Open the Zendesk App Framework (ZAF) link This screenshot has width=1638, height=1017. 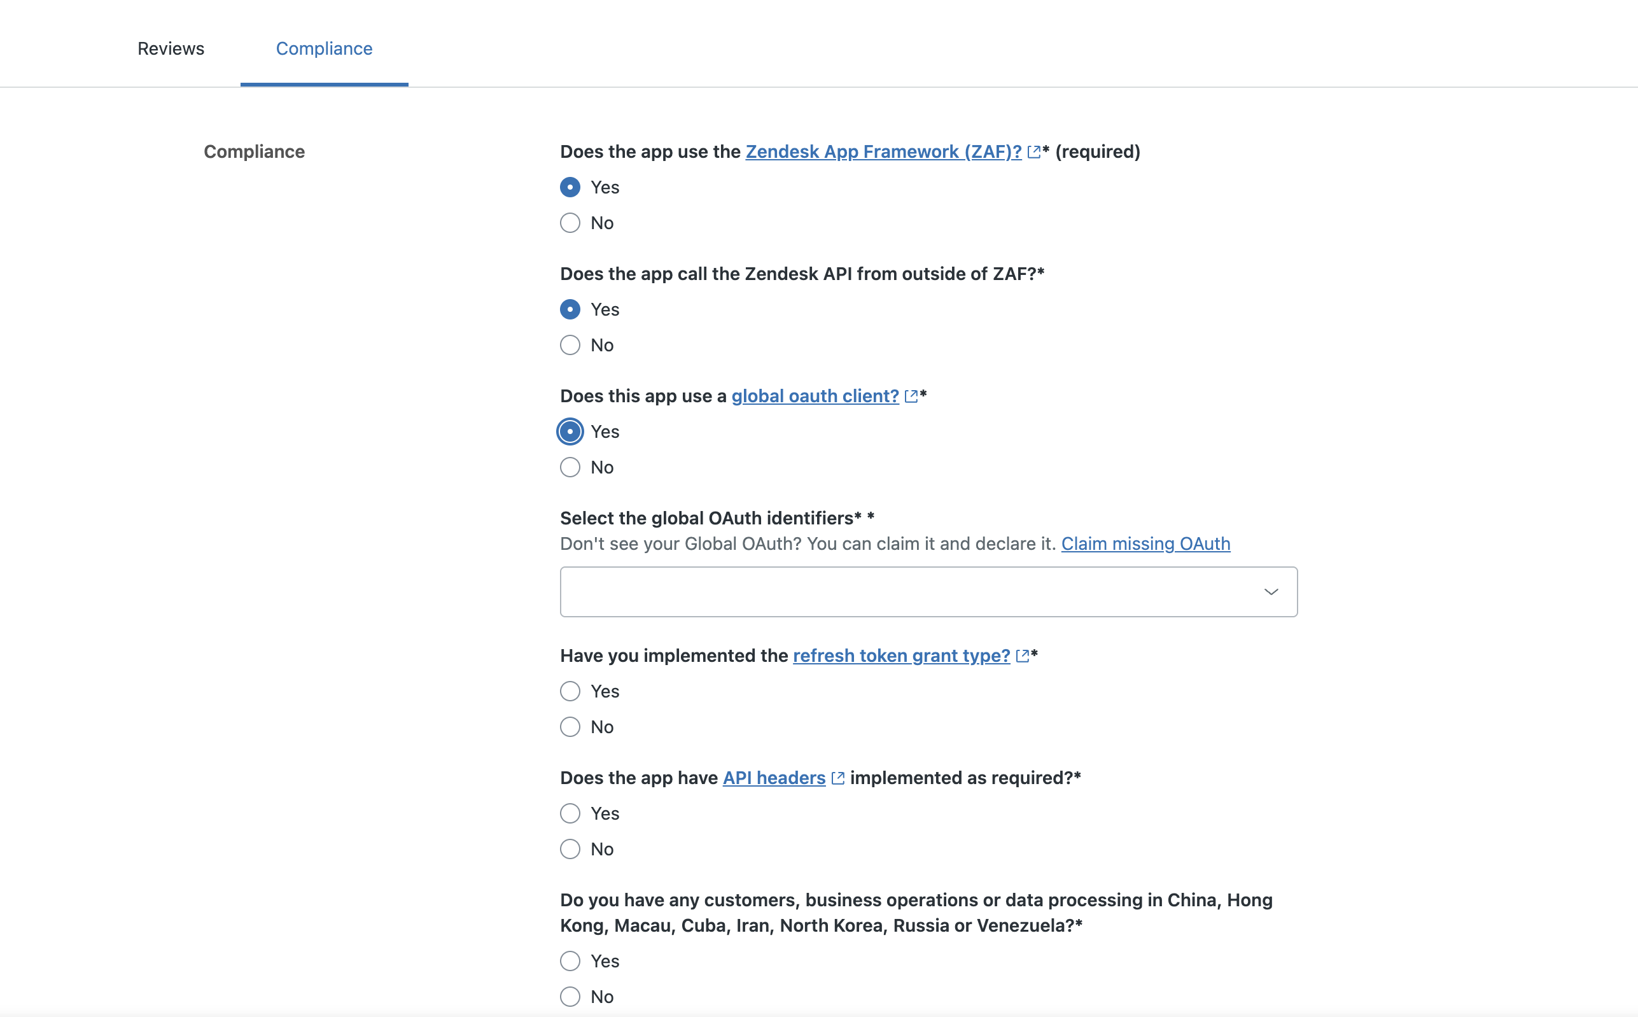(883, 151)
